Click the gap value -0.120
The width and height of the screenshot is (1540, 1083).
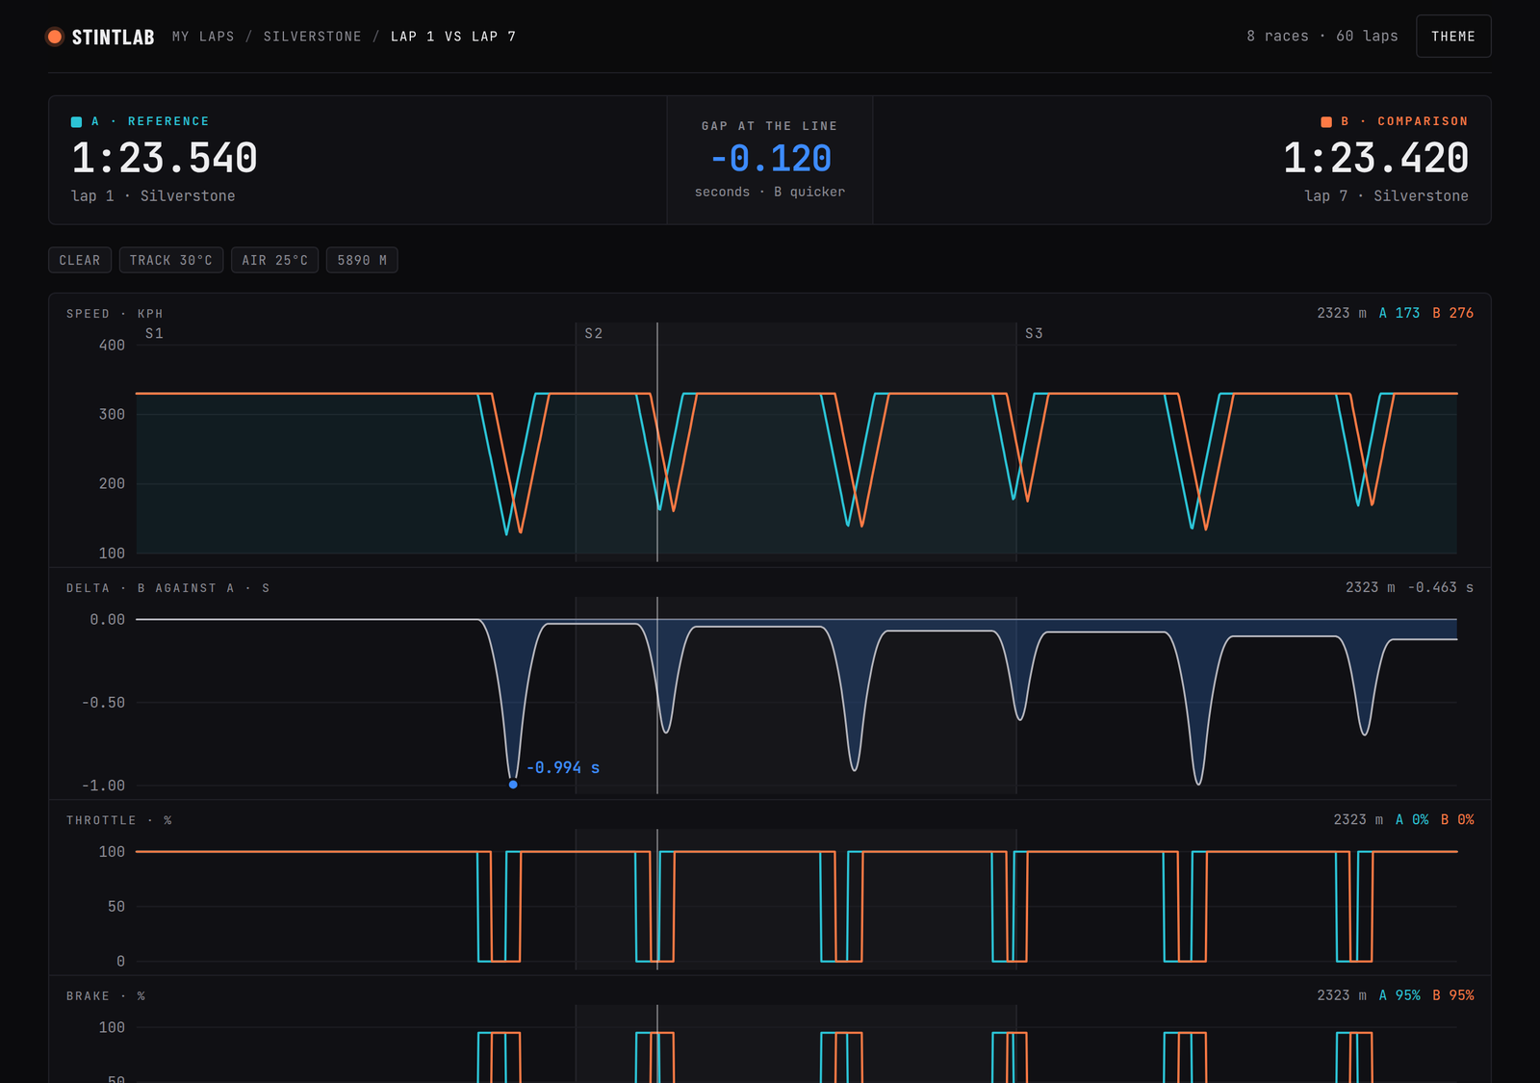point(770,159)
